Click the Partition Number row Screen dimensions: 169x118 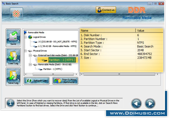(x=122, y=39)
